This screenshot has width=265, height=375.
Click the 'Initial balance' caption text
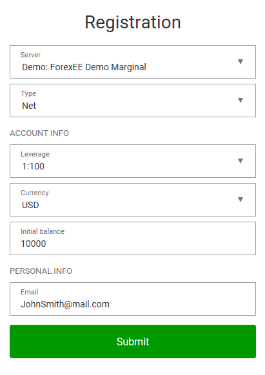tap(43, 231)
